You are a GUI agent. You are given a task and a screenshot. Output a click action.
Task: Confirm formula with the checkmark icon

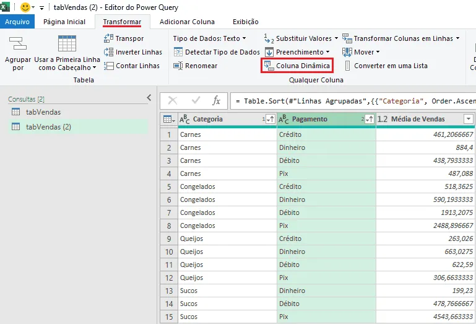click(196, 100)
